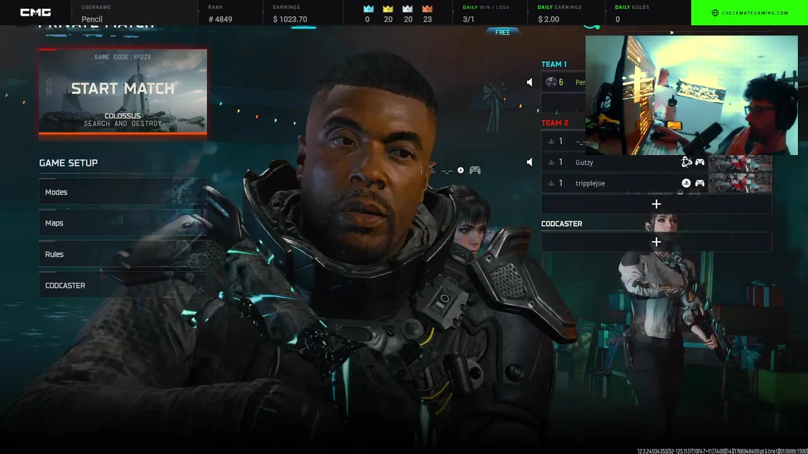Click the bronze crown count 23

[x=427, y=20]
